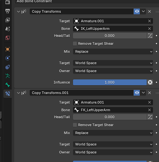
Task: Animate Owner space dot in Copy Transforms.001
Action: point(156,152)
